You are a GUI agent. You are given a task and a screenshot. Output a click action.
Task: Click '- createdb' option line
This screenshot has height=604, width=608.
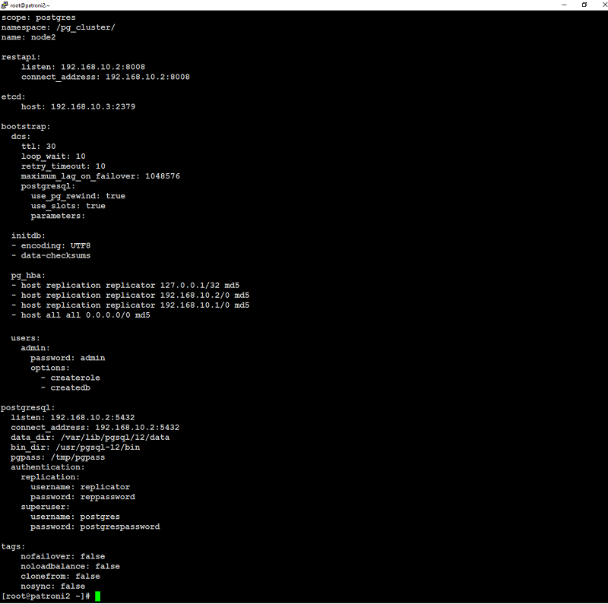click(65, 387)
